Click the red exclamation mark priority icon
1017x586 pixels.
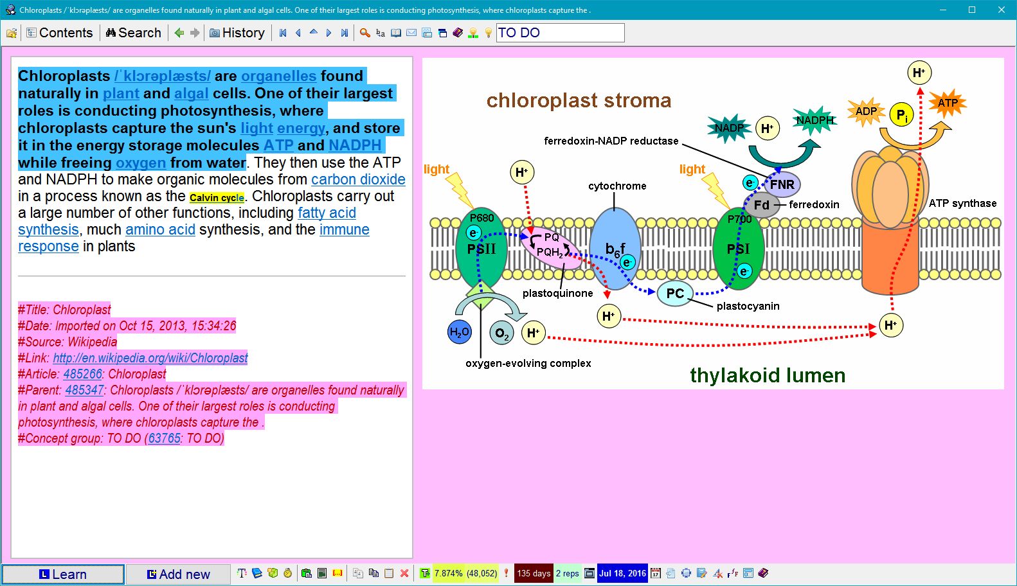[506, 573]
